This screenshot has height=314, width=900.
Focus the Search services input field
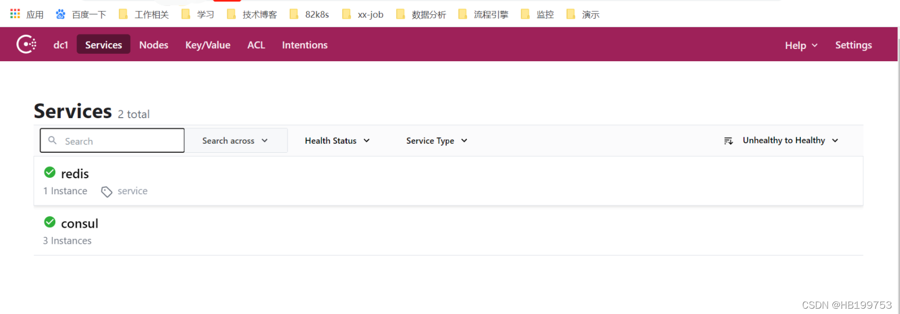pyautogui.click(x=112, y=141)
